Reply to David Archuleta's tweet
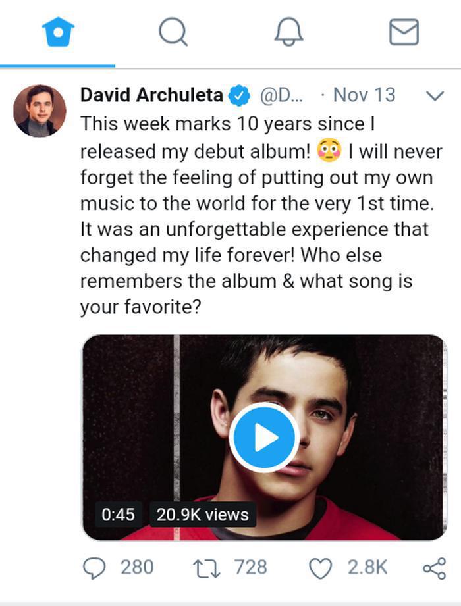 [x=94, y=568]
